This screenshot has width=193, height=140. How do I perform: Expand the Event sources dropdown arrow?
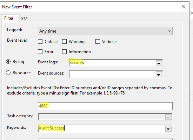tap(159, 75)
